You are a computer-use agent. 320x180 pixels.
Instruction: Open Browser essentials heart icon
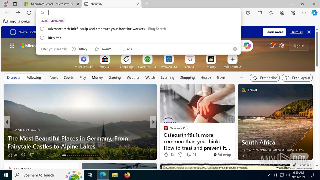click(293, 13)
